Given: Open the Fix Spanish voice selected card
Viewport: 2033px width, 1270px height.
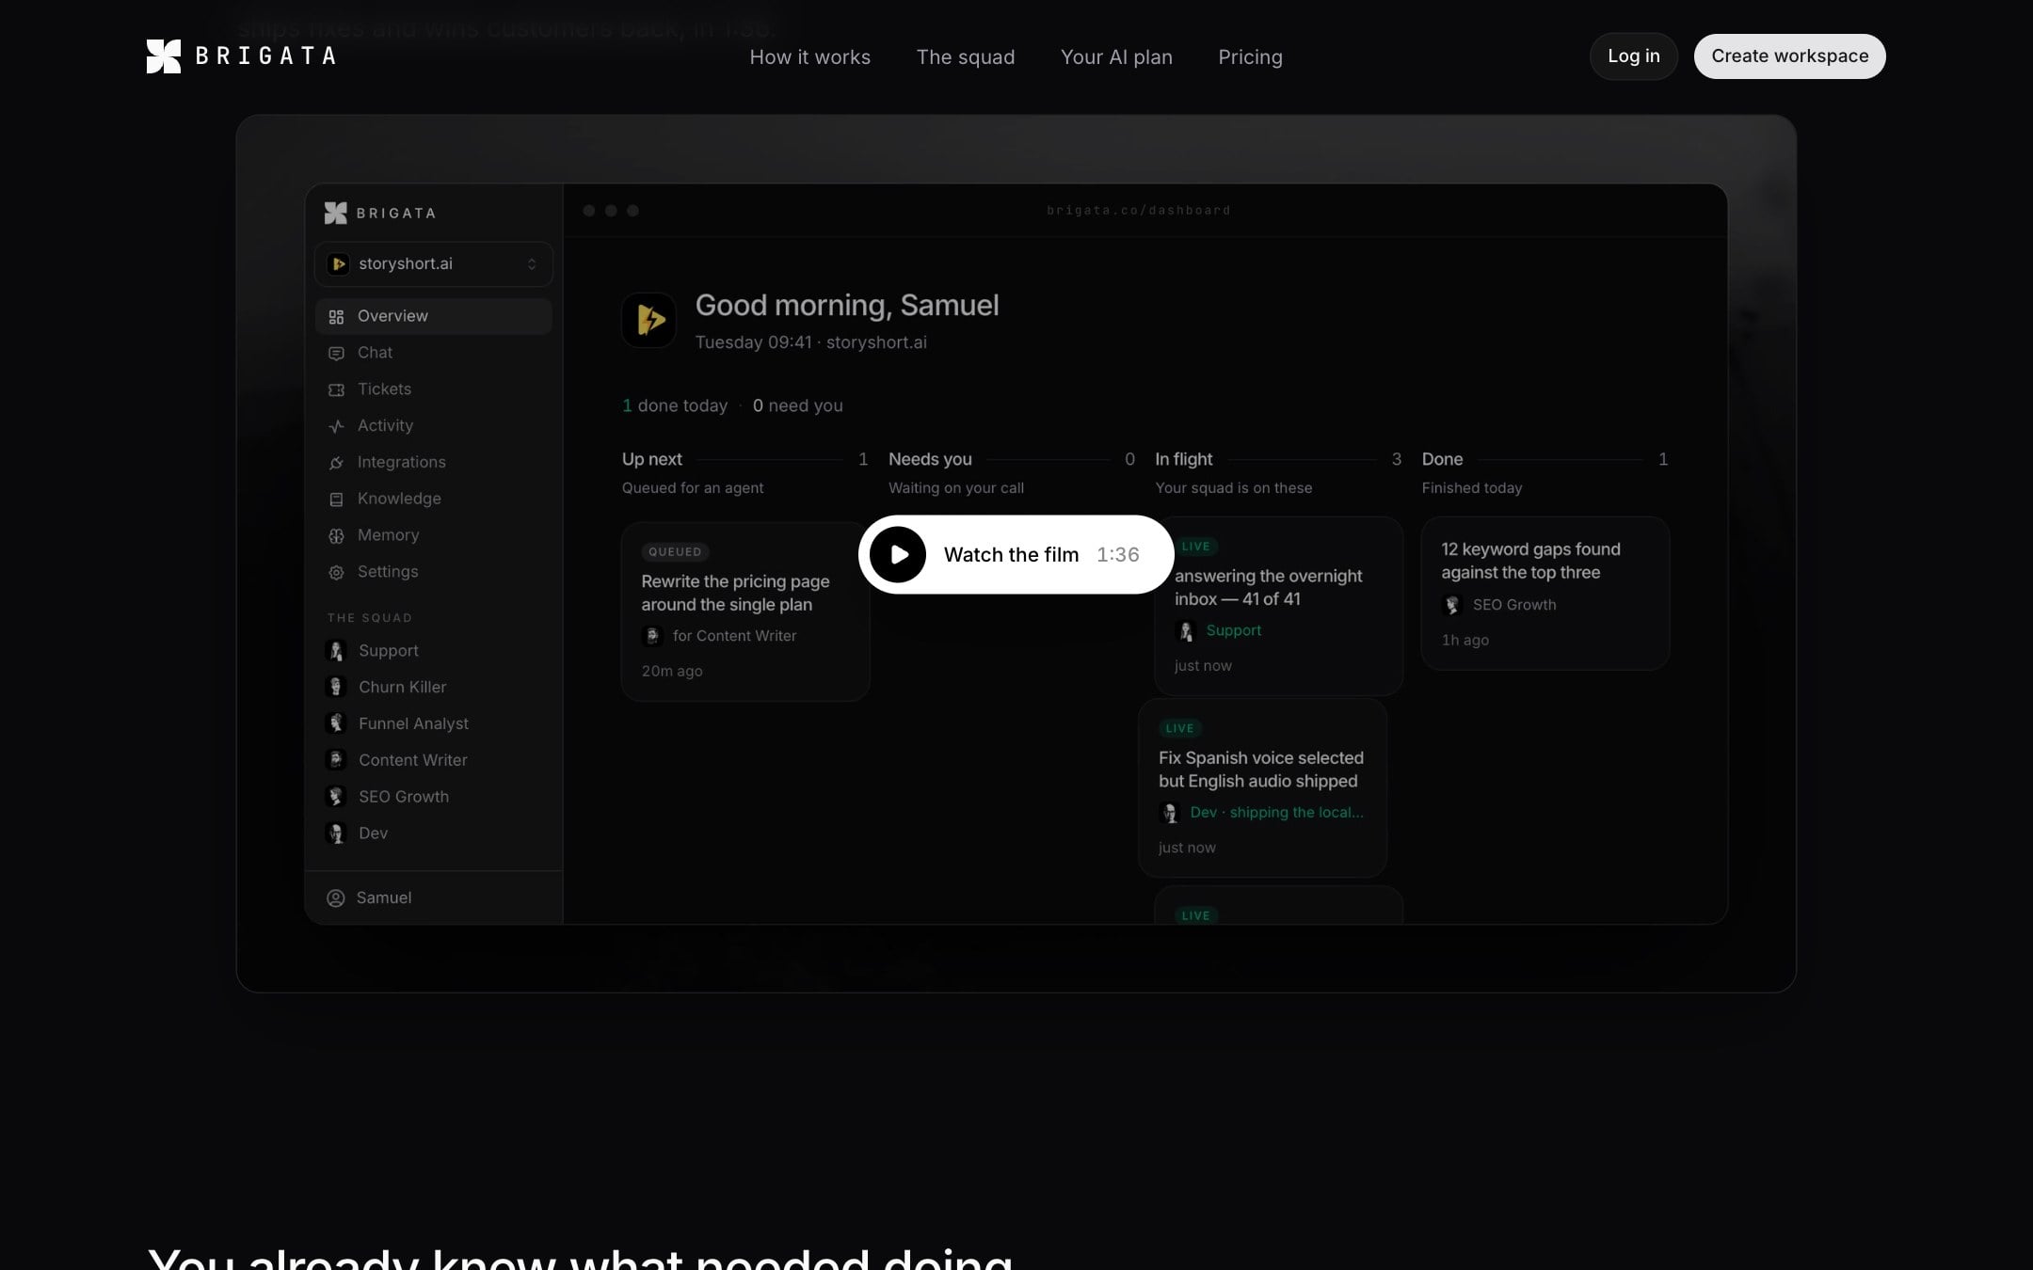Looking at the screenshot, I should pyautogui.click(x=1262, y=788).
